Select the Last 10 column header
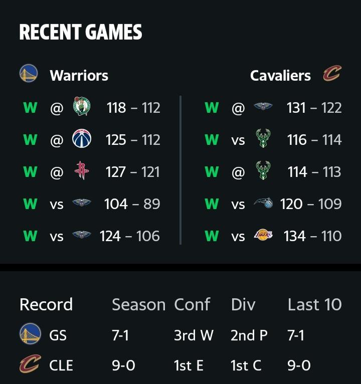 point(314,305)
